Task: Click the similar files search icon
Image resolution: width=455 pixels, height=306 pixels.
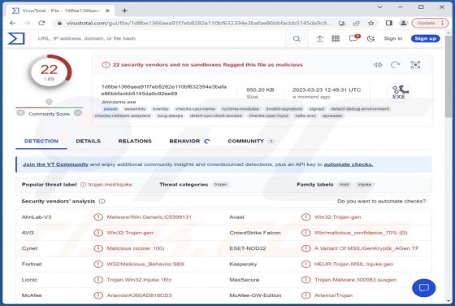Action: point(378,65)
